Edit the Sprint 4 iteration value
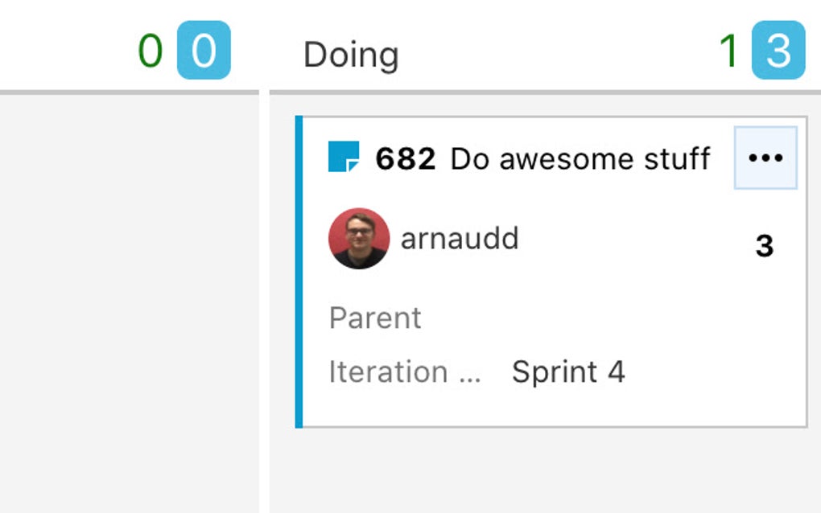821x513 pixels. [x=568, y=371]
